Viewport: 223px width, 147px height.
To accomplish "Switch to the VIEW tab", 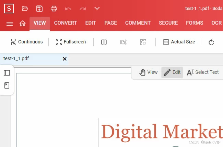I will coord(40,23).
